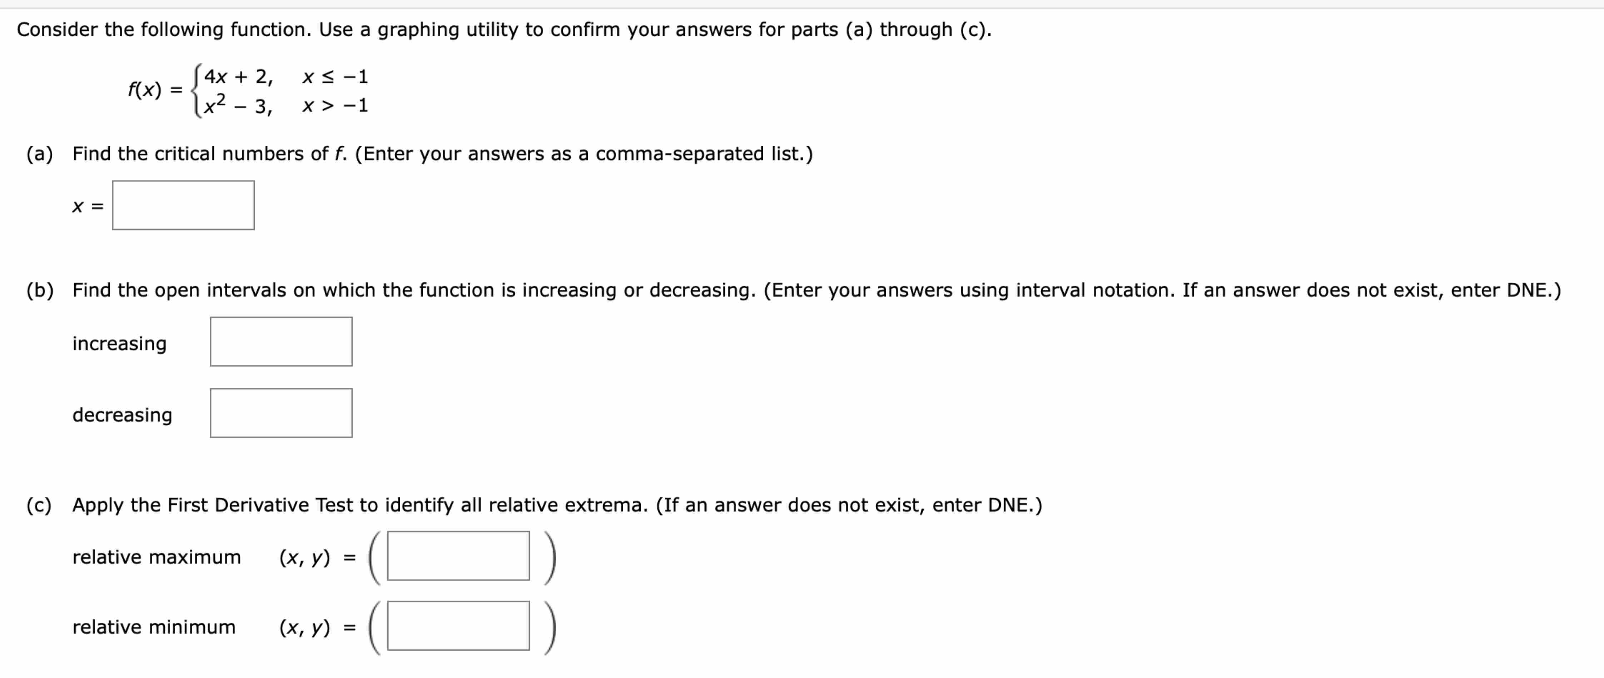Click the relative maximum answer box
This screenshot has width=1604, height=678.
click(458, 557)
